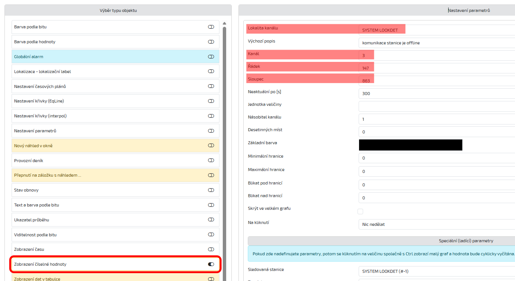The width and height of the screenshot is (515, 281).
Task: Click the Výchozí popis text field
Action: click(x=437, y=43)
